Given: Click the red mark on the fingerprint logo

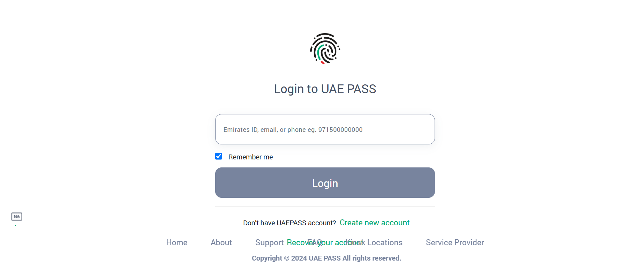Looking at the screenshot, I should point(323,62).
